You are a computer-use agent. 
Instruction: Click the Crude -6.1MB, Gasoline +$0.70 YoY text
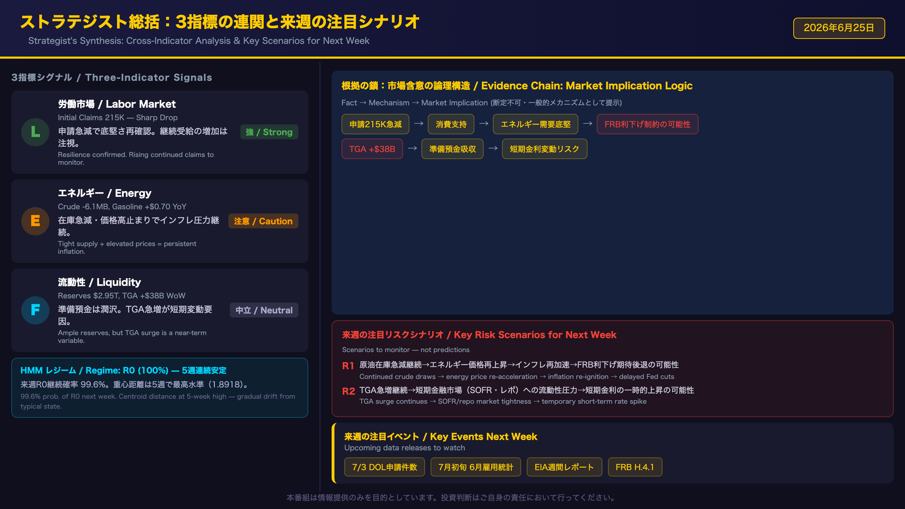click(122, 206)
